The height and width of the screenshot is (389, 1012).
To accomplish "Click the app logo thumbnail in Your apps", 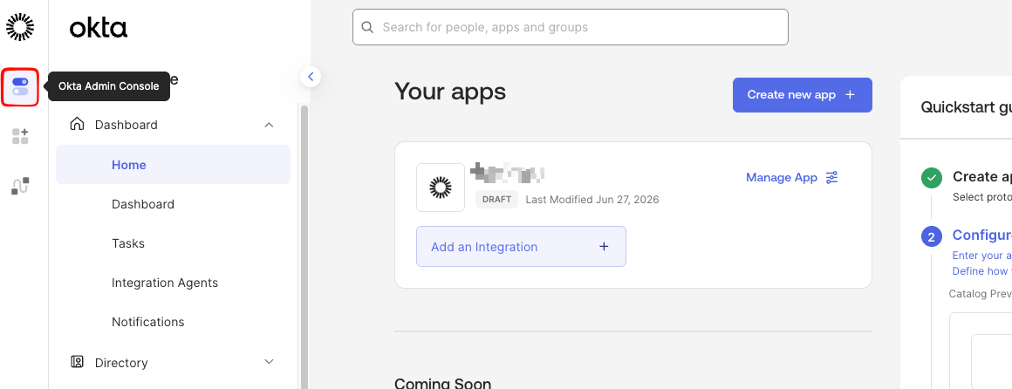I will click(441, 188).
